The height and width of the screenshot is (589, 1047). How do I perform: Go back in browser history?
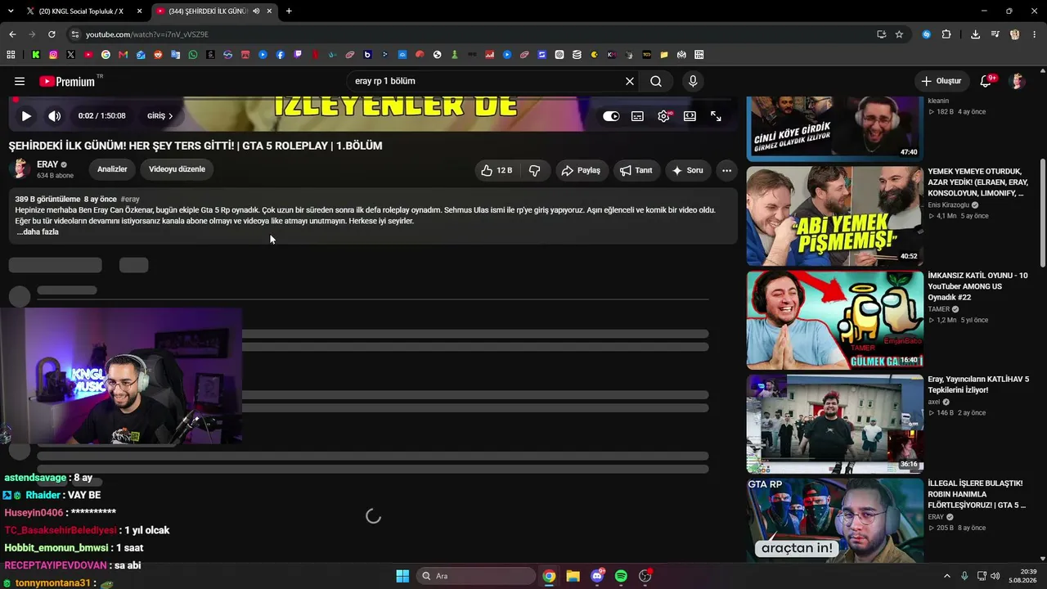12,34
